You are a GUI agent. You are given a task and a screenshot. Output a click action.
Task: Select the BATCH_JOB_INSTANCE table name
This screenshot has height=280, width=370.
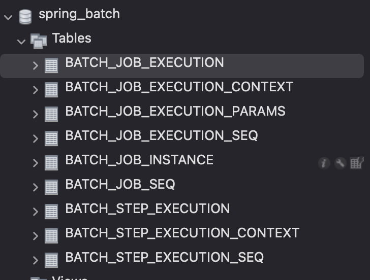(139, 160)
